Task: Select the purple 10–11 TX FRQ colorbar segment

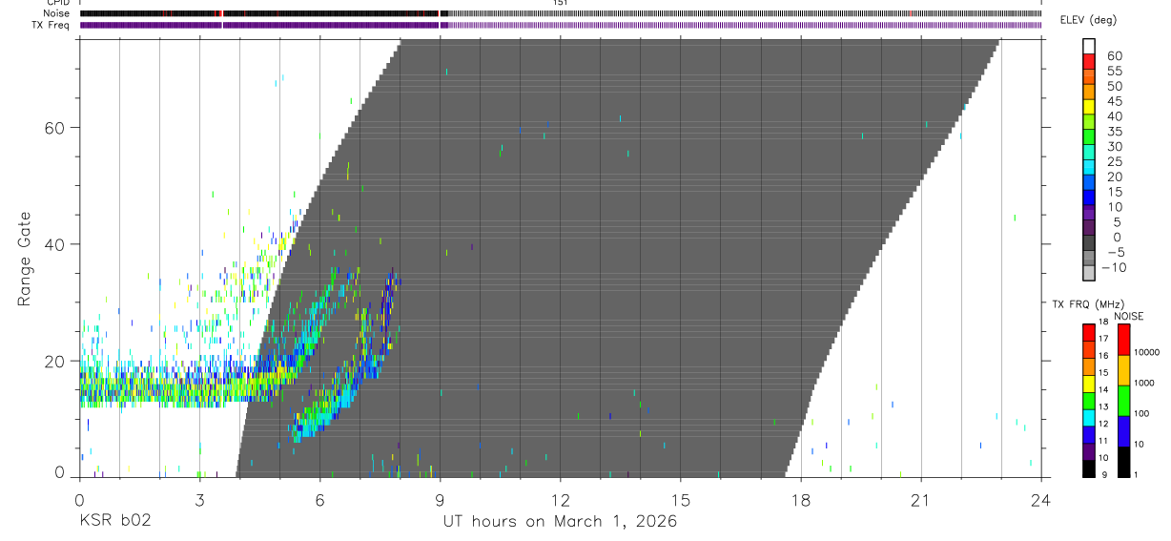Action: click(1089, 452)
